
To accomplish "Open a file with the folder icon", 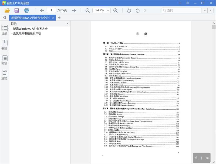I will coord(7,11).
